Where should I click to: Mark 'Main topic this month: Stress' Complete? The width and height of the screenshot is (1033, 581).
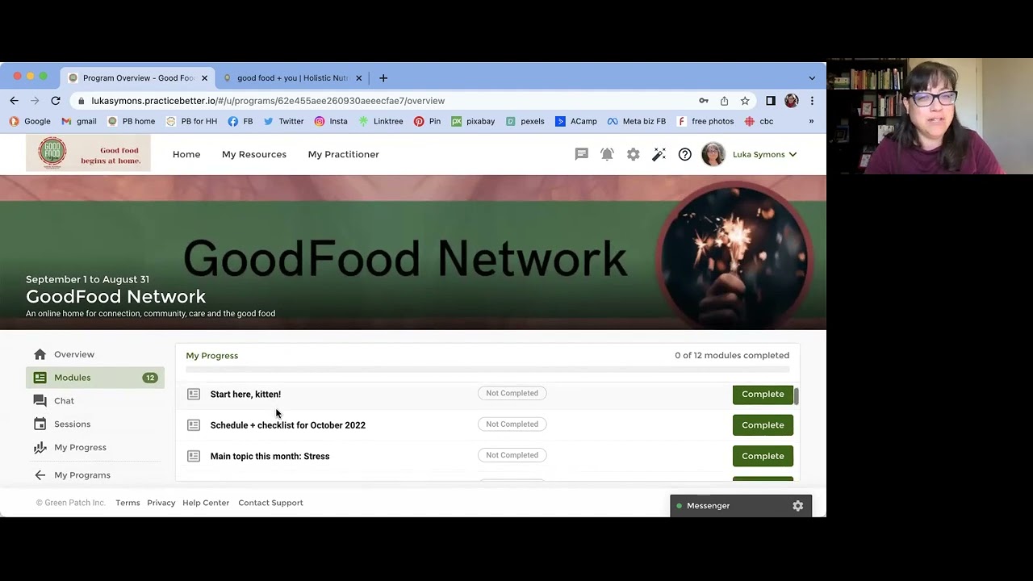pyautogui.click(x=763, y=456)
